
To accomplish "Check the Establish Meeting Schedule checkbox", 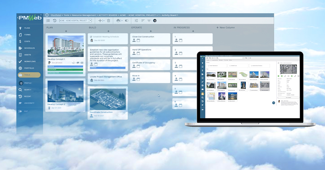I will [91, 37].
